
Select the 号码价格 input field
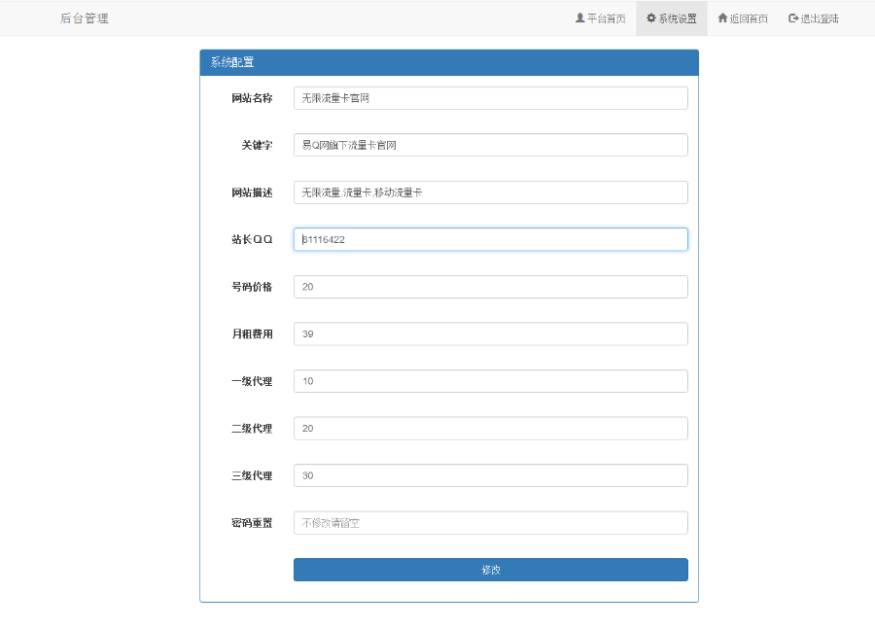coord(491,287)
